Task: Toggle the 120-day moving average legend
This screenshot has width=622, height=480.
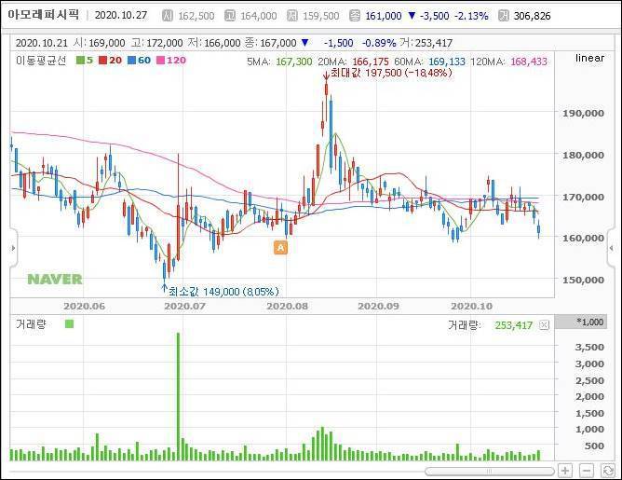Action: (171, 61)
